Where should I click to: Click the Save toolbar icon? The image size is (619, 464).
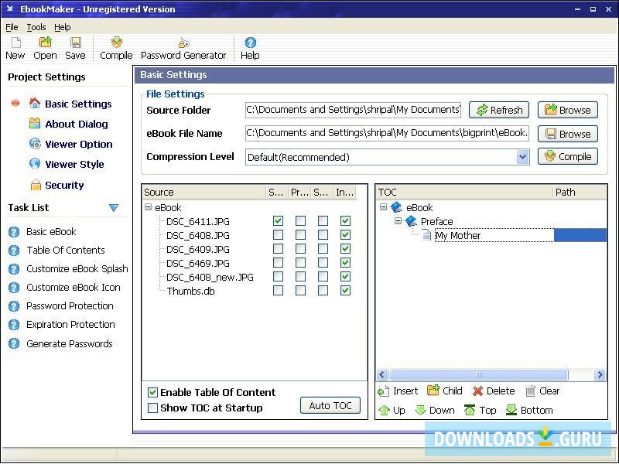coord(75,49)
